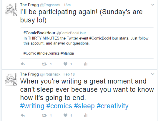View analytics for the Feb 18 tweet

(86, 115)
